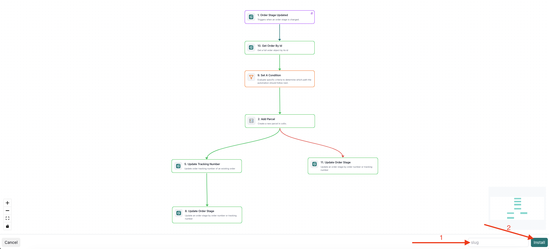Image resolution: width=549 pixels, height=249 pixels.
Task: Select the Get Order By Id node title
Action: 270,46
